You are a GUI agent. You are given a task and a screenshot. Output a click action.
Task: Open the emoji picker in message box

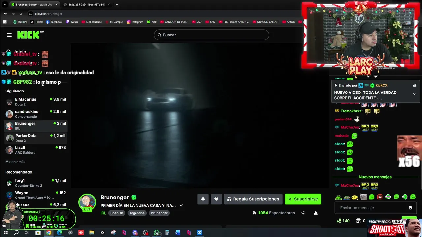click(410, 208)
